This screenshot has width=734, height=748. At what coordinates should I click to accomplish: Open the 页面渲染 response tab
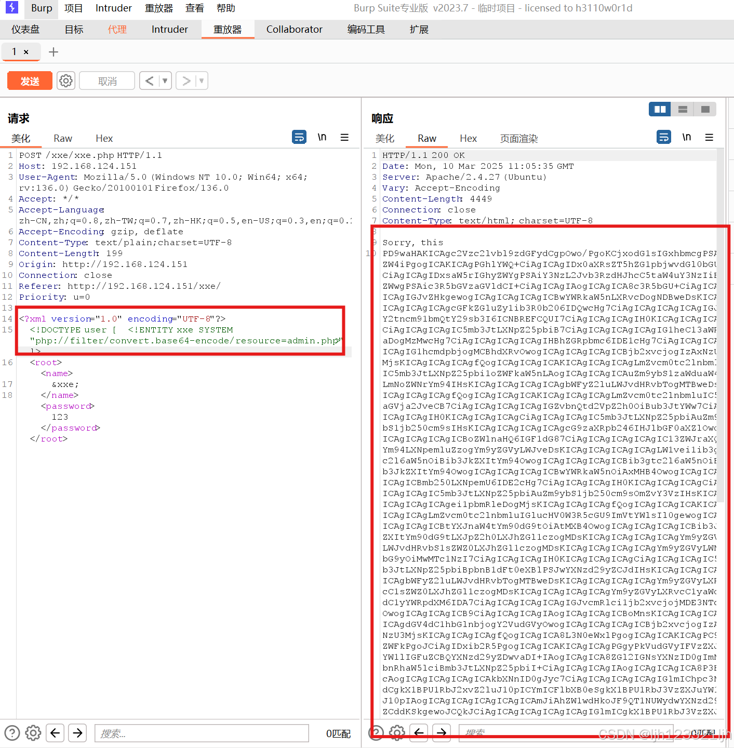[x=519, y=138]
